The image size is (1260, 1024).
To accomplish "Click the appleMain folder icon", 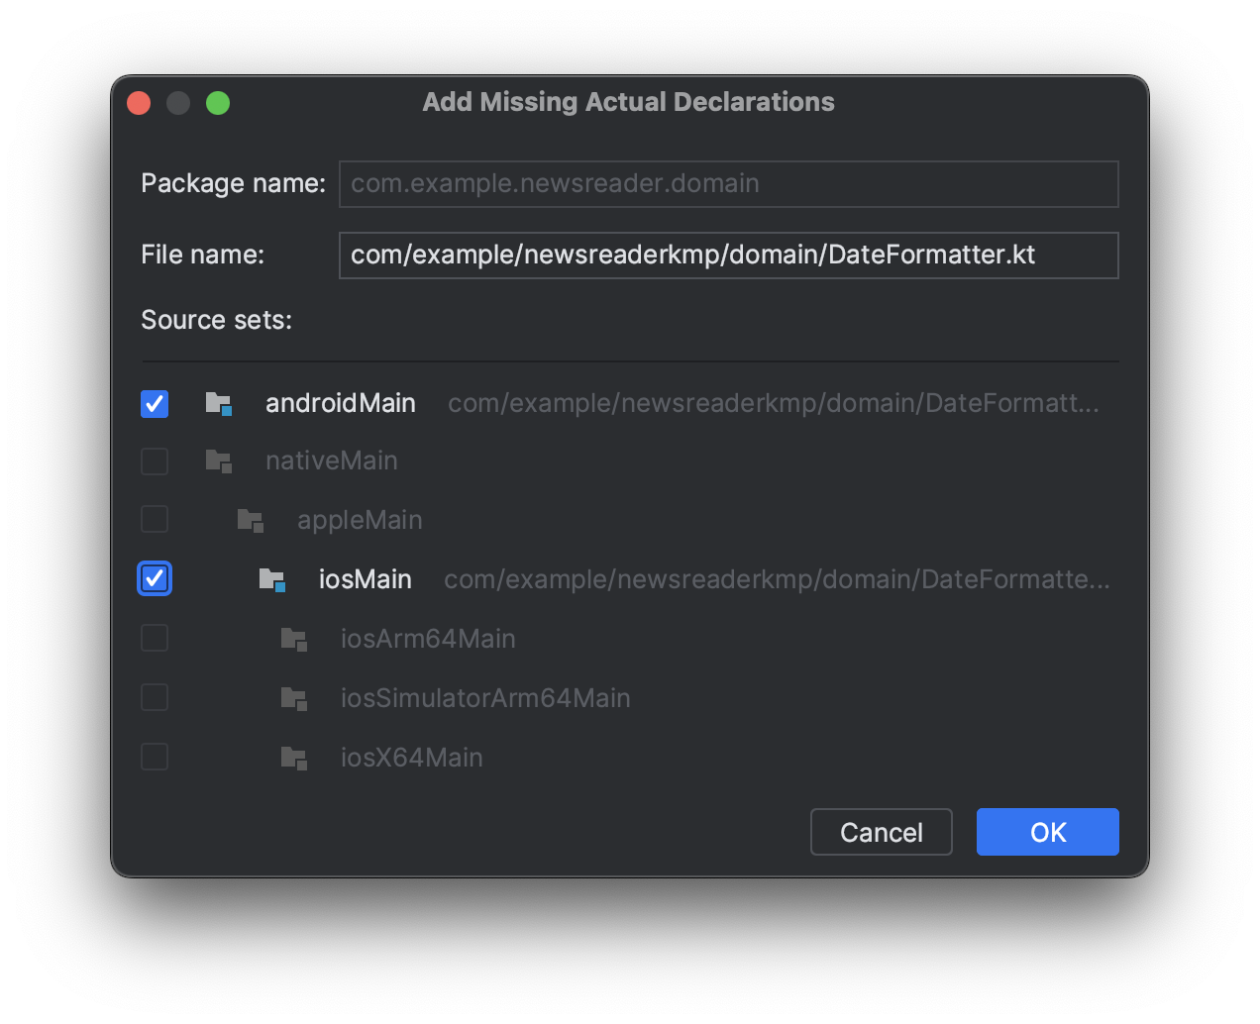I will (250, 521).
